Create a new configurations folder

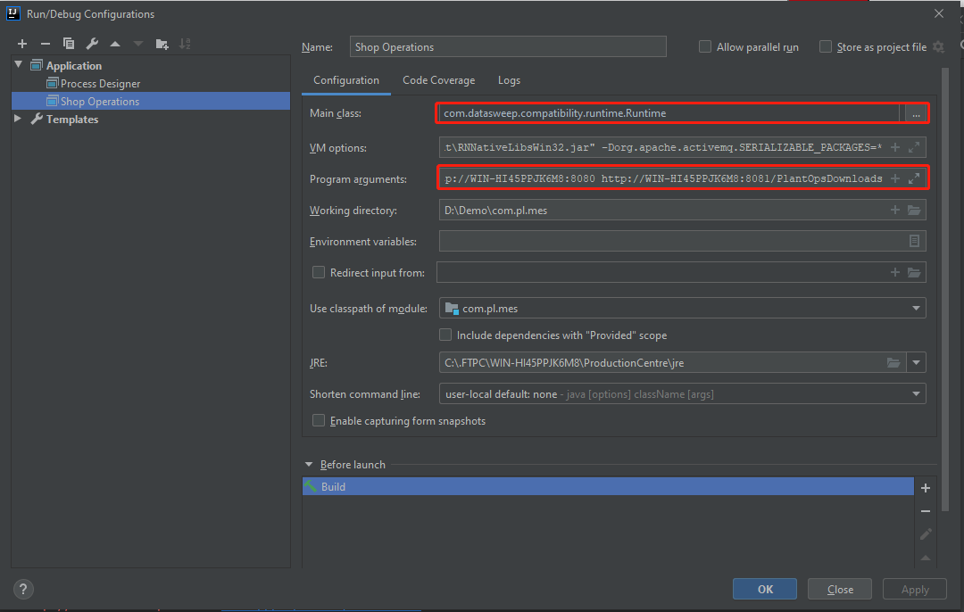[x=162, y=43]
